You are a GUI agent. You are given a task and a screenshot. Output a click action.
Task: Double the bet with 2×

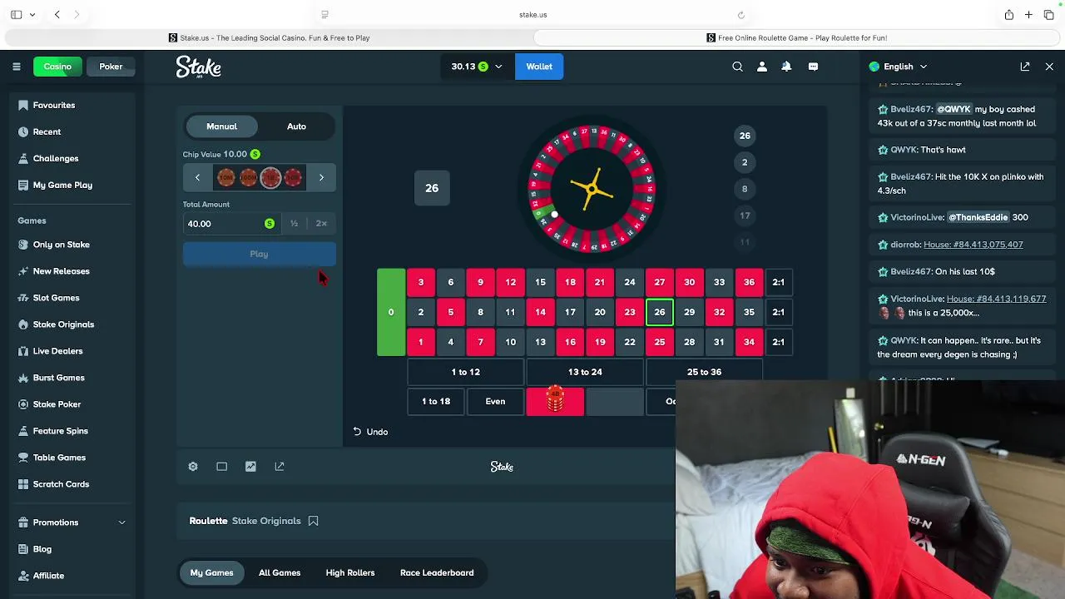(x=321, y=224)
